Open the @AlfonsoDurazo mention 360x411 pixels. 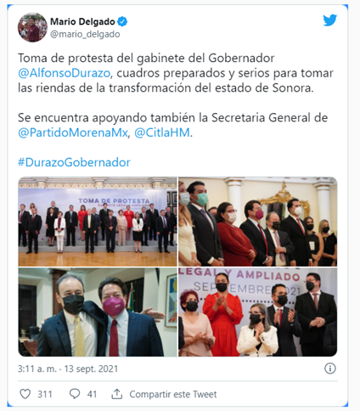pyautogui.click(x=64, y=73)
